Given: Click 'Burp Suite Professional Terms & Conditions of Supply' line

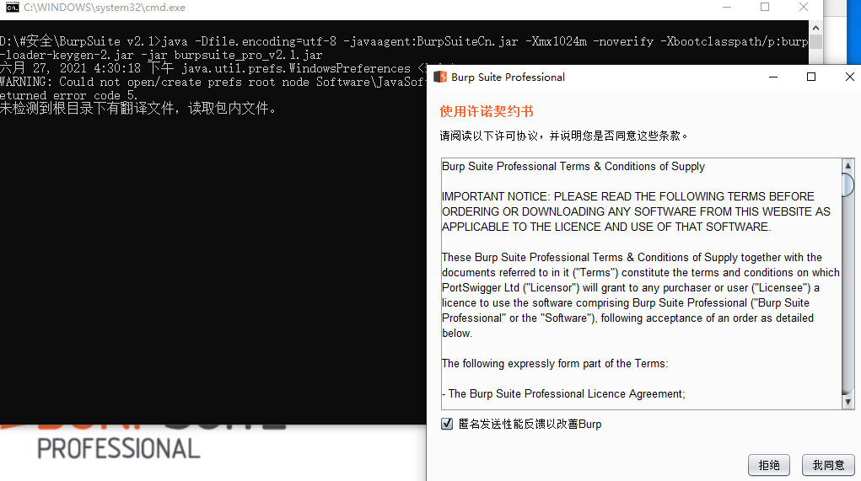Looking at the screenshot, I should click(x=573, y=166).
